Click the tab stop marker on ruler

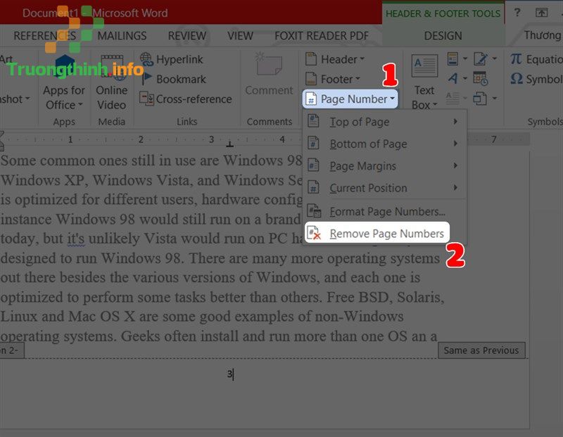pyautogui.click(x=230, y=144)
